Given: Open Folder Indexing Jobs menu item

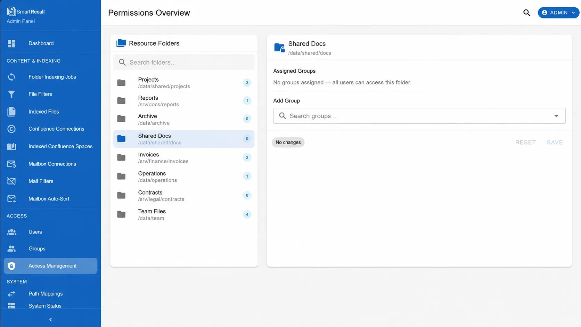Looking at the screenshot, I should click(x=50, y=77).
